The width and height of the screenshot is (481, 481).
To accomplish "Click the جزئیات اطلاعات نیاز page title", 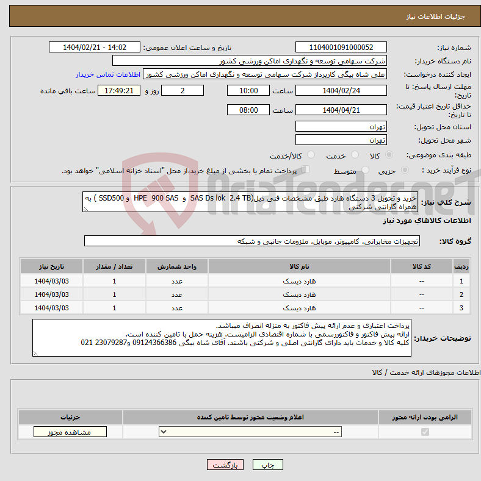I will click(x=435, y=16).
